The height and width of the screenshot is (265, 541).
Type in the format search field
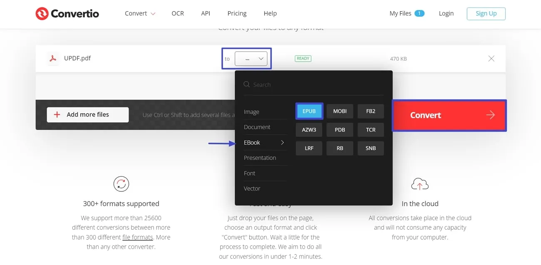[x=291, y=84]
